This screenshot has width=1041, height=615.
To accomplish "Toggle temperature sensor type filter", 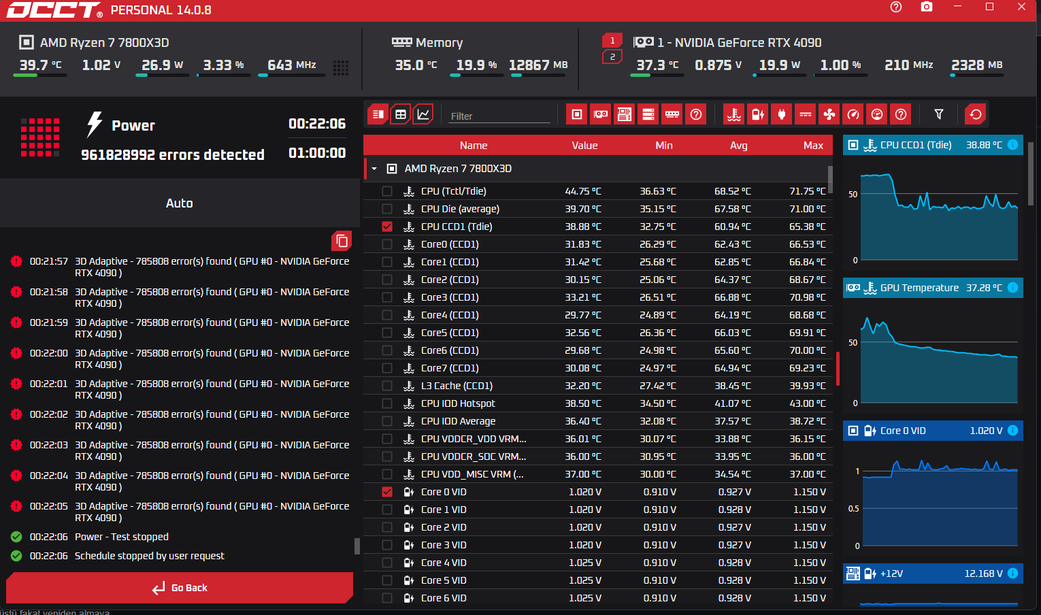I will click(x=734, y=114).
